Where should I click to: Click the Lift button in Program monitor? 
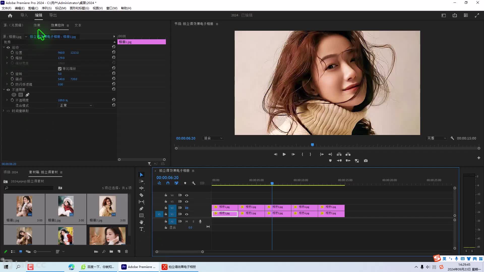tap(339, 154)
